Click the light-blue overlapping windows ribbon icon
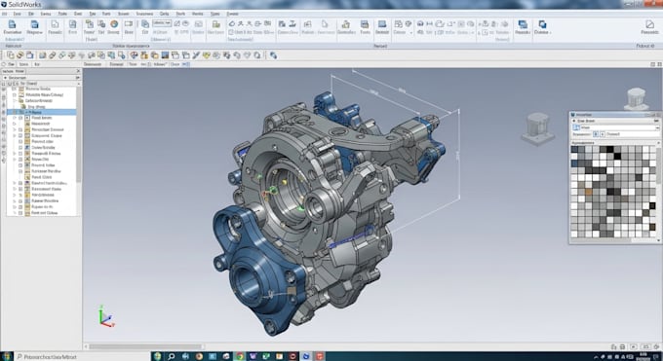The image size is (663, 361). pyautogui.click(x=523, y=24)
